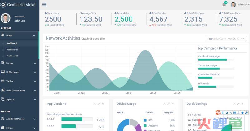Click the UI Elements desktop icon
The height and width of the screenshot is (131, 250).
tap(3, 72)
